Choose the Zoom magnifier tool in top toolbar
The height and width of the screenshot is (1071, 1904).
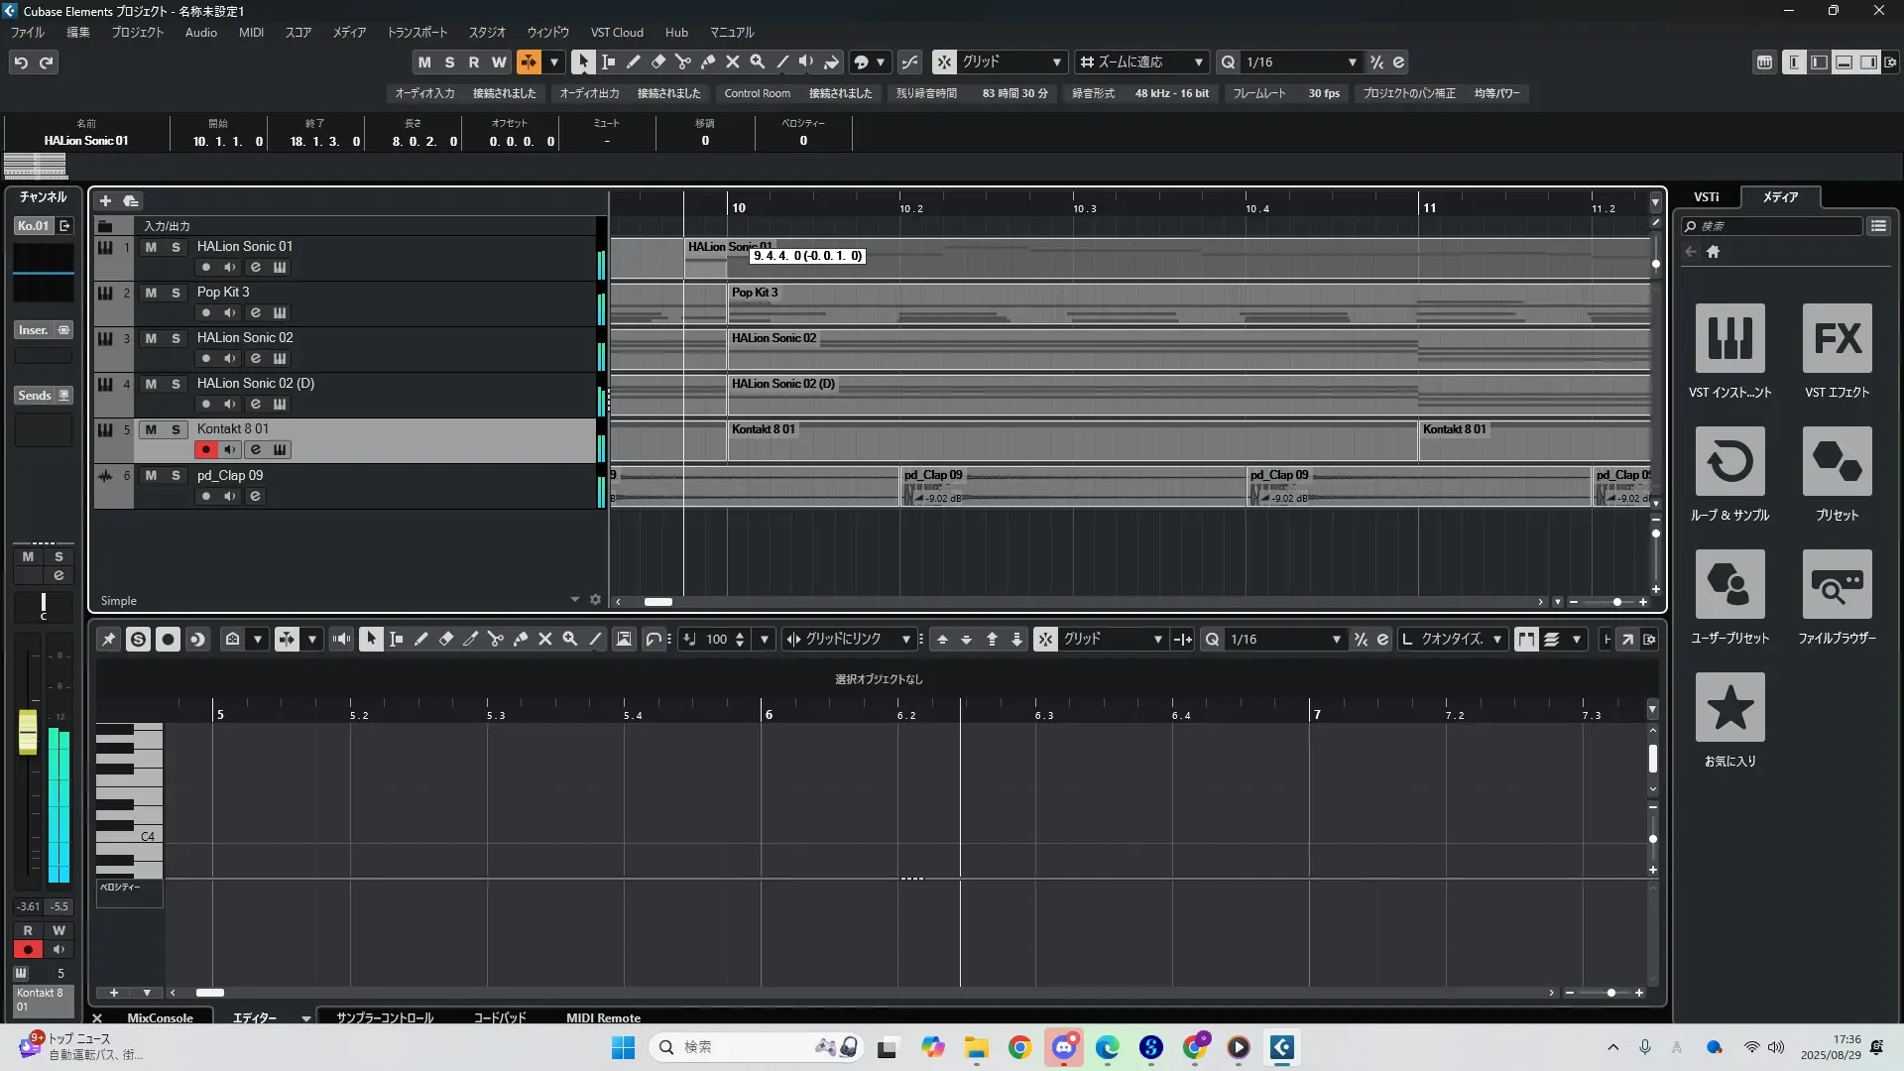point(758,62)
